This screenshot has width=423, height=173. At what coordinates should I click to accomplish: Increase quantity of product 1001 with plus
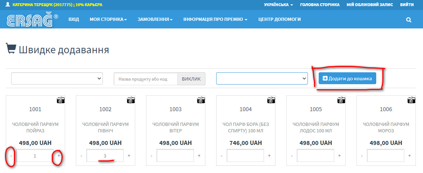click(59, 156)
